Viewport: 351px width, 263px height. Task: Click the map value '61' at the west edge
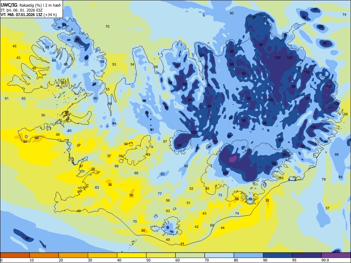tap(7, 99)
